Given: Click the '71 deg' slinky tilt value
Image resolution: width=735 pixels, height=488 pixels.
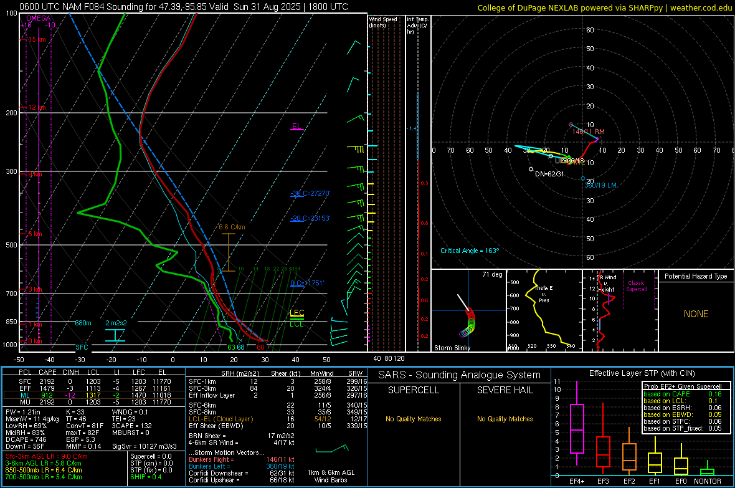Looking at the screenshot, I should [492, 274].
